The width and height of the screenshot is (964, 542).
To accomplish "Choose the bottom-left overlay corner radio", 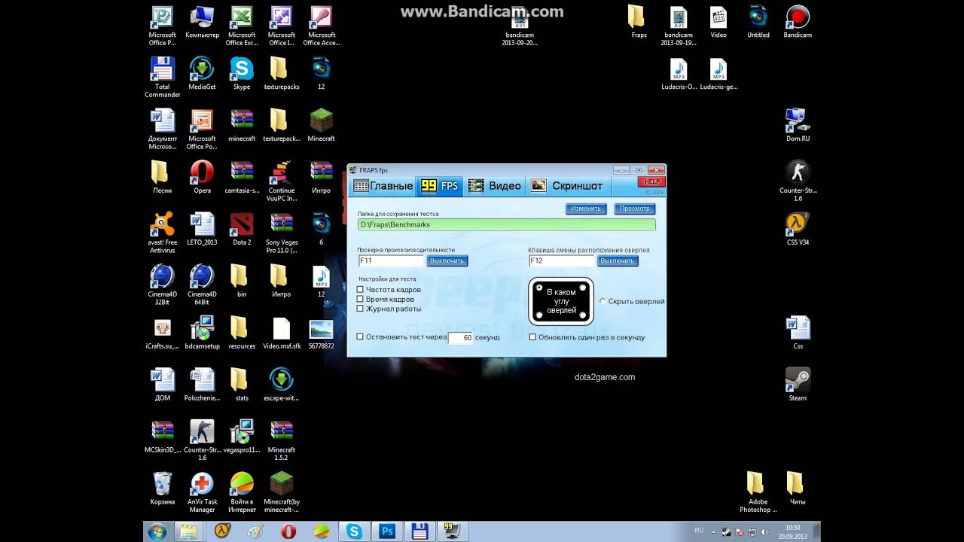I will pos(539,315).
